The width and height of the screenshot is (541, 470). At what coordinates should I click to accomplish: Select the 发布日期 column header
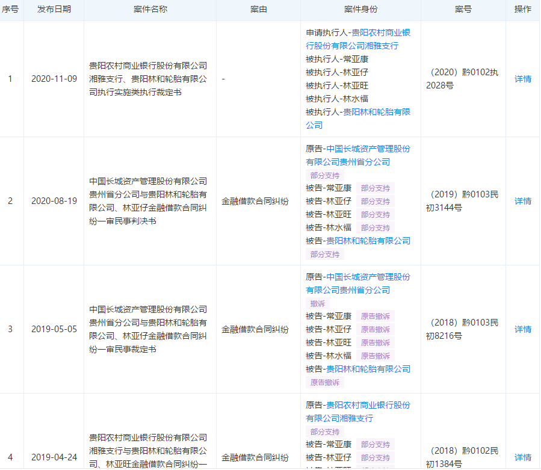click(x=54, y=9)
